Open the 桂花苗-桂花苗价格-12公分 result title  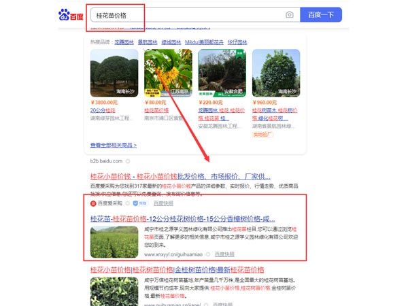click(182, 218)
